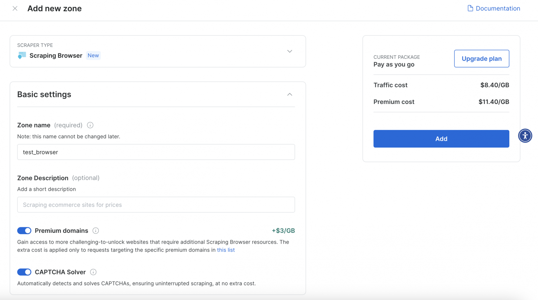
Task: Click the info icon next to Zone name
Action: [x=90, y=125]
